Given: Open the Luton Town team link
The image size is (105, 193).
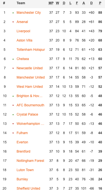Looking at the screenshot, I should 25,170.
